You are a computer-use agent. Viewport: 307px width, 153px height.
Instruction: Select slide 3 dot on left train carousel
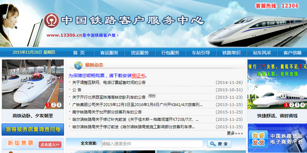coord(59,105)
